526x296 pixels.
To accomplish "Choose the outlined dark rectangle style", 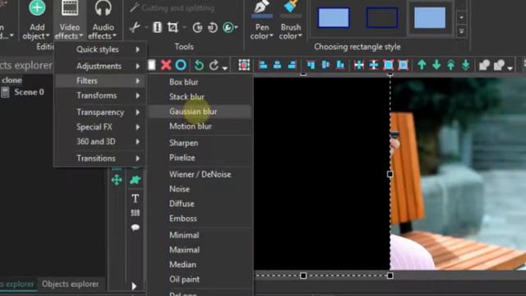I will coord(381,17).
